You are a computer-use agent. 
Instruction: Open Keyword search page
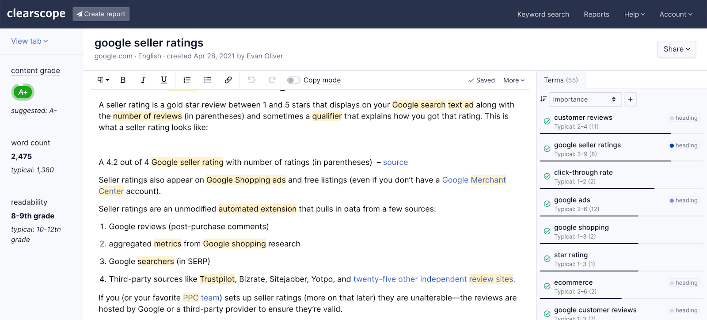(543, 14)
